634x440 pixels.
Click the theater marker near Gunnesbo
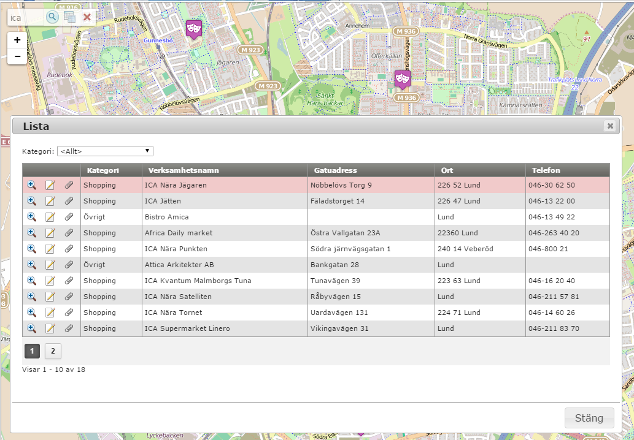(x=194, y=29)
